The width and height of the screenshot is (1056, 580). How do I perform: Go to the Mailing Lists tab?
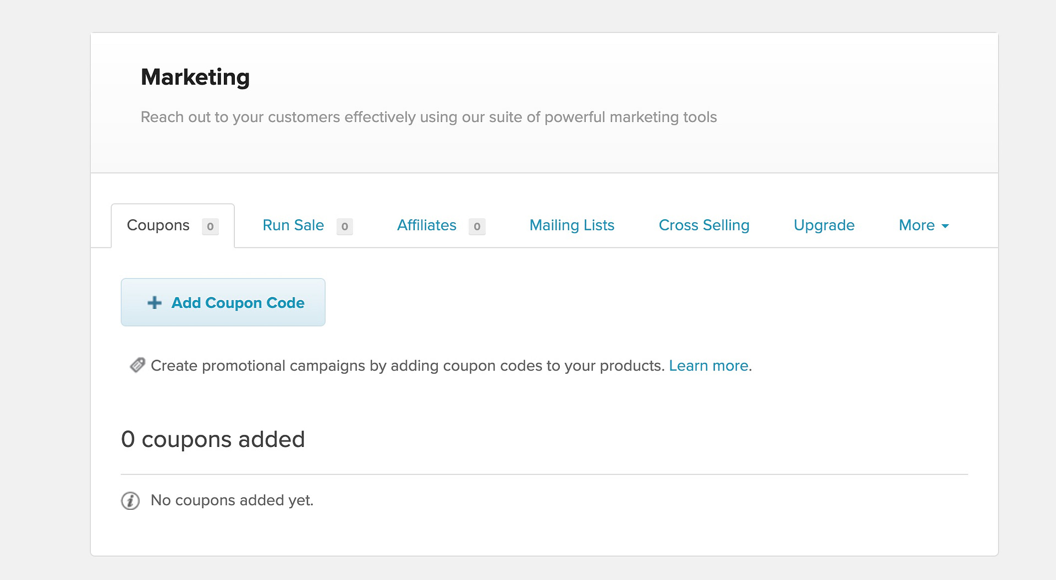[571, 225]
